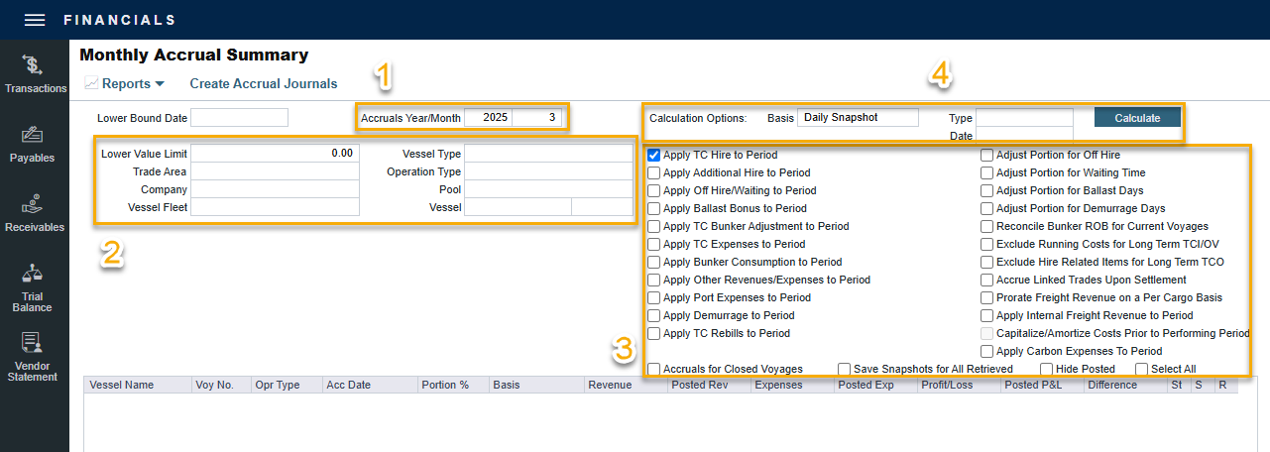The image size is (1270, 452).
Task: Select the Trial Balance scale icon
Action: (33, 274)
